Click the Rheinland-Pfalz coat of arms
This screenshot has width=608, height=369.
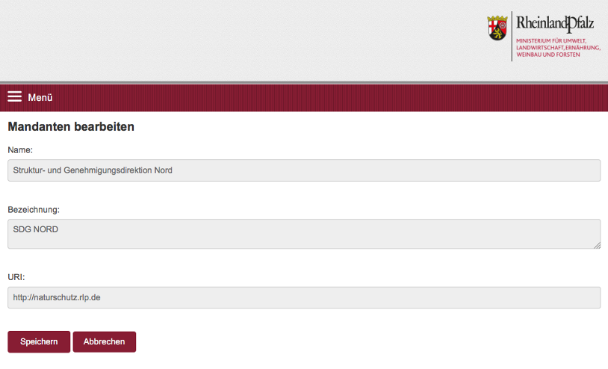click(x=497, y=28)
